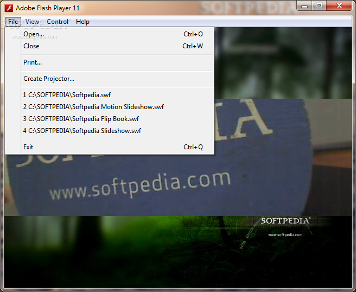Minimize the Flash Player window
The width and height of the screenshot is (356, 292).
tap(304, 6)
